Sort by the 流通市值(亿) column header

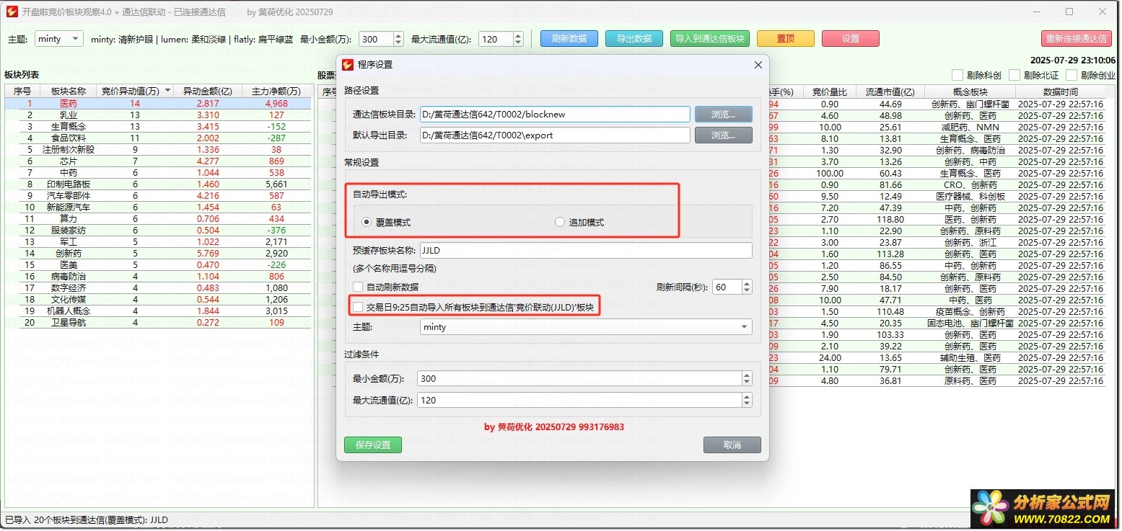(x=890, y=92)
